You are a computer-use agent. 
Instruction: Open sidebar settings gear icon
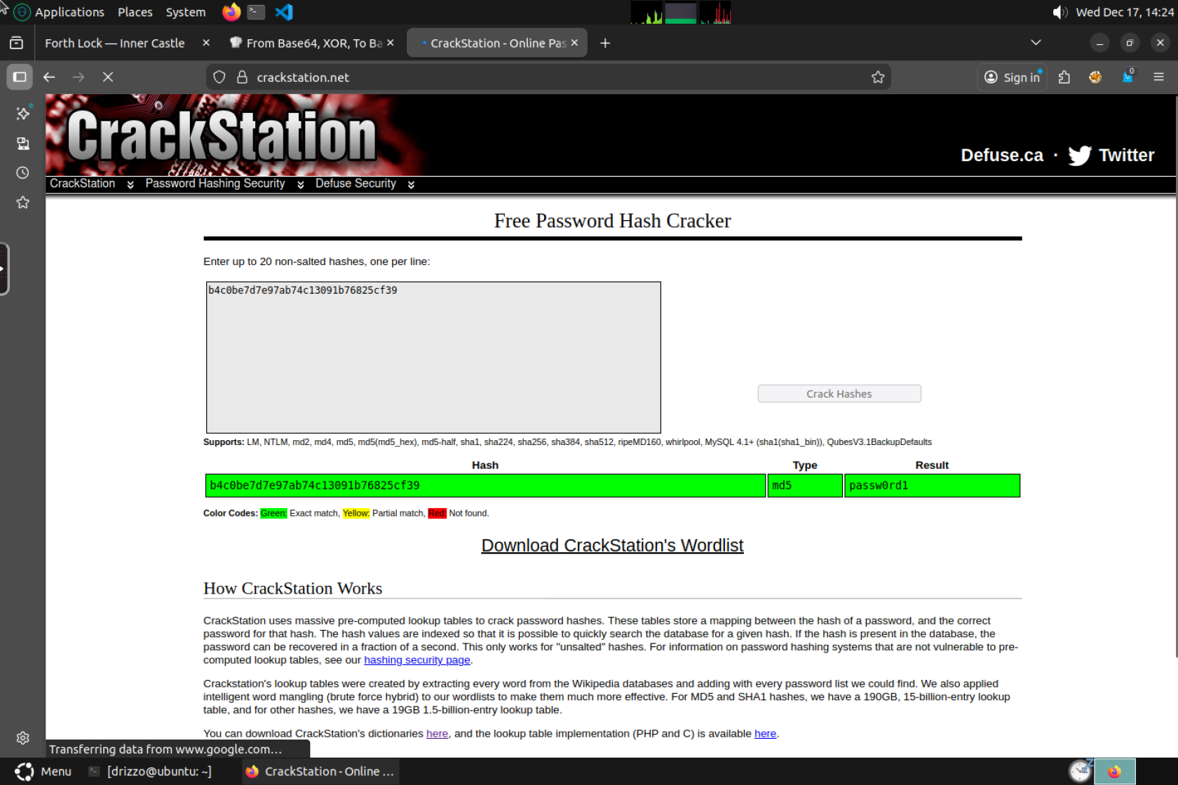pos(23,738)
